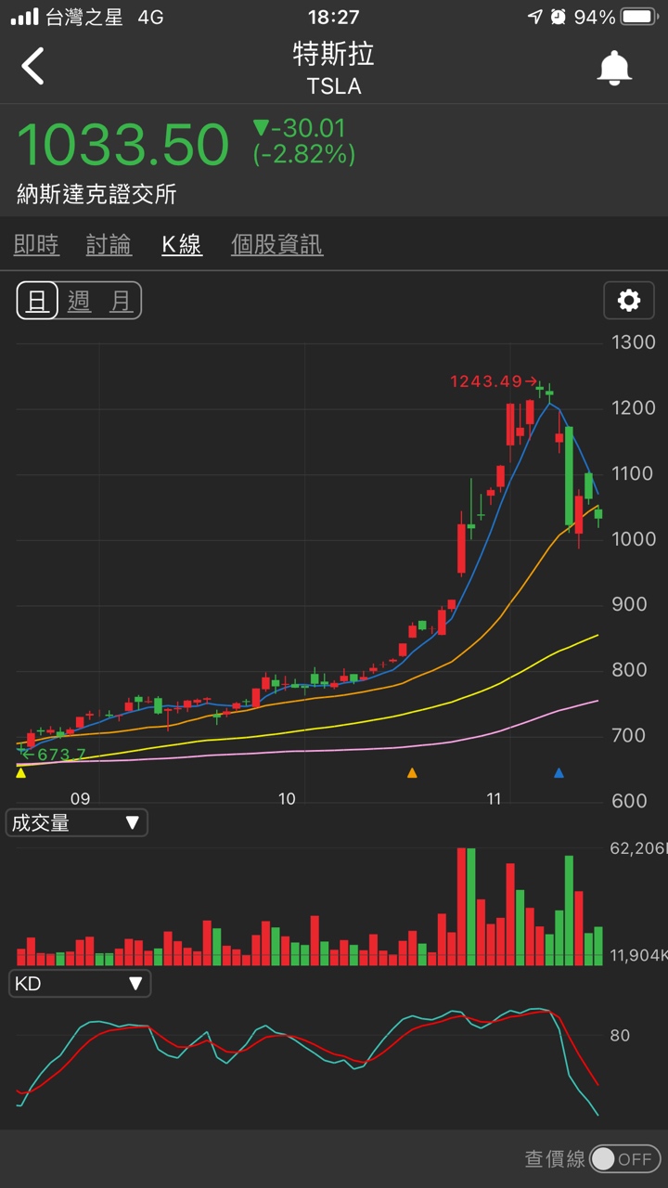Screen dimensions: 668x1188
Task: Tap the blue triangle marker on the chart
Action: coord(559,772)
